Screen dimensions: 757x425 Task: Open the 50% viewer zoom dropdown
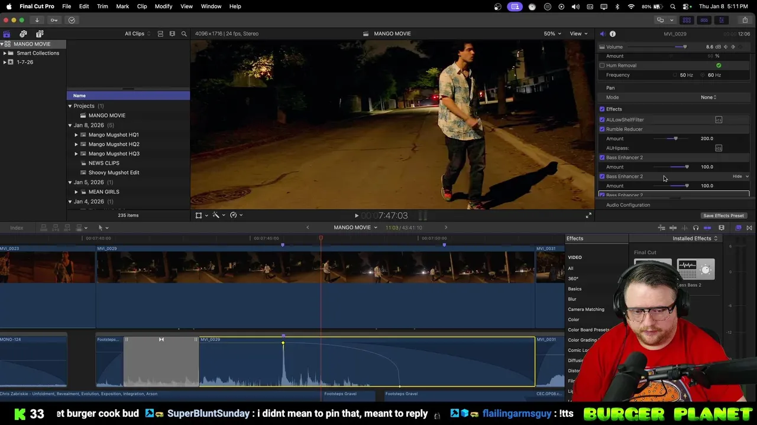[x=552, y=34]
